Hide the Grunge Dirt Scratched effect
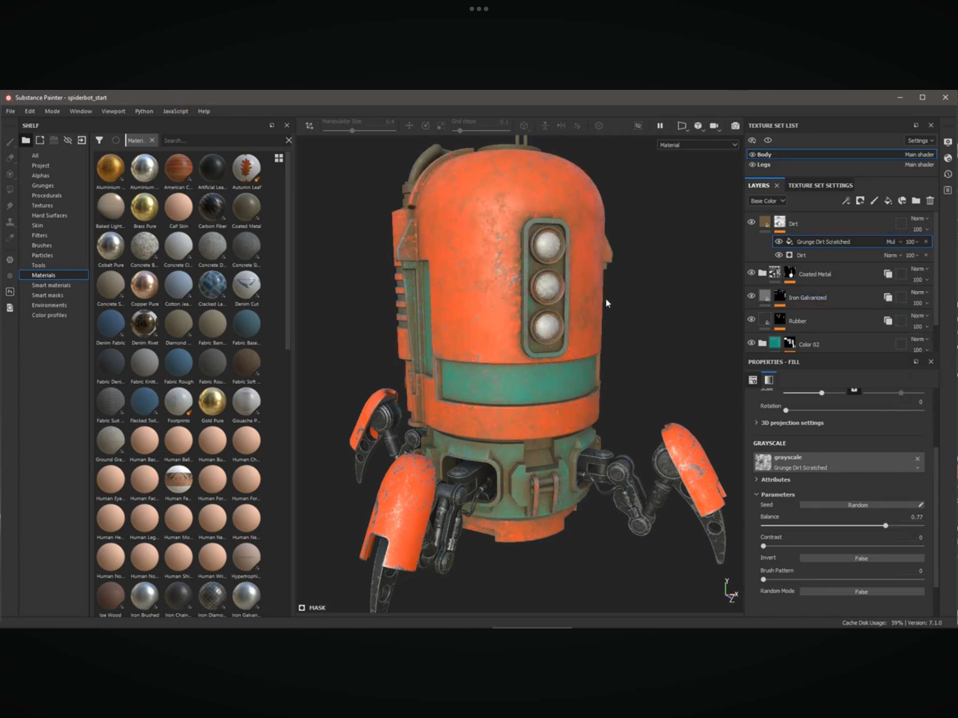This screenshot has height=718, width=958. [x=779, y=242]
